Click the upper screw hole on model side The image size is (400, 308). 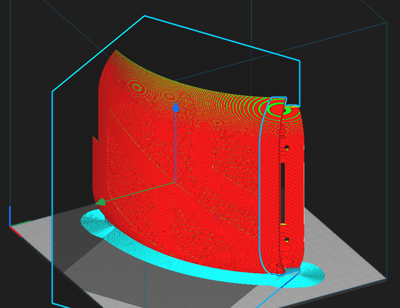click(286, 148)
